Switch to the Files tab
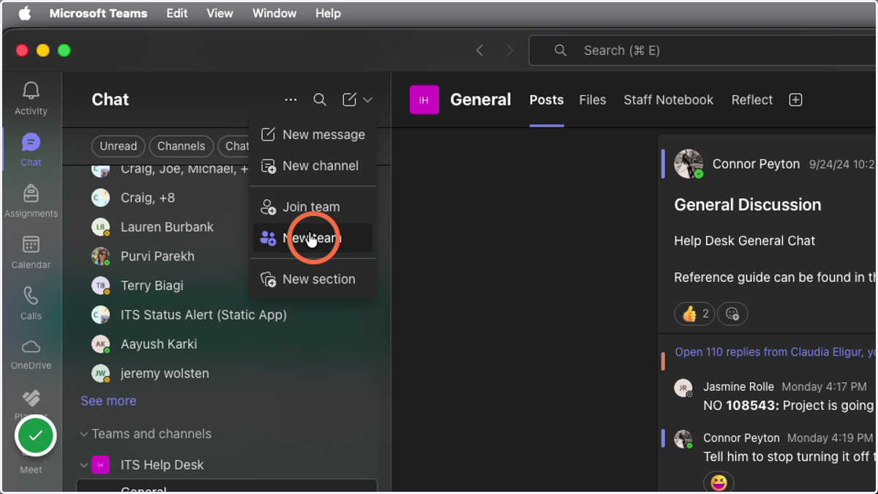Screen dimensions: 878x494 [593, 100]
